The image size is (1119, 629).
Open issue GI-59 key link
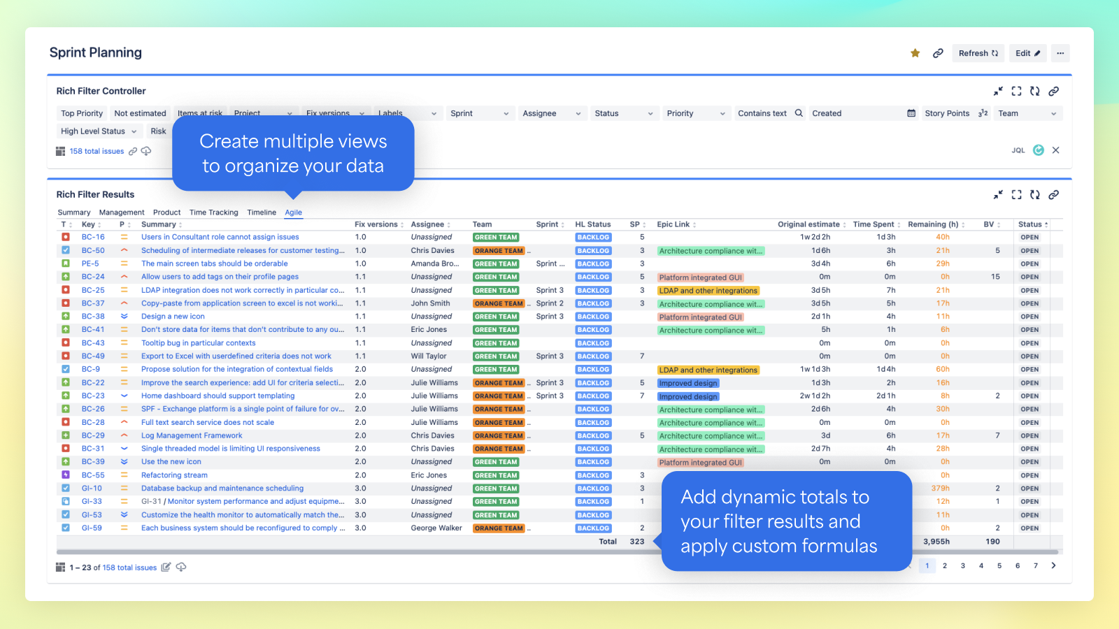92,528
